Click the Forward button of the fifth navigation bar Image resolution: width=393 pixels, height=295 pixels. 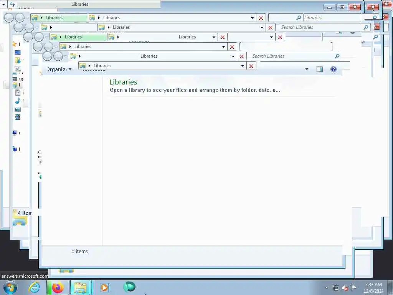coord(58,56)
